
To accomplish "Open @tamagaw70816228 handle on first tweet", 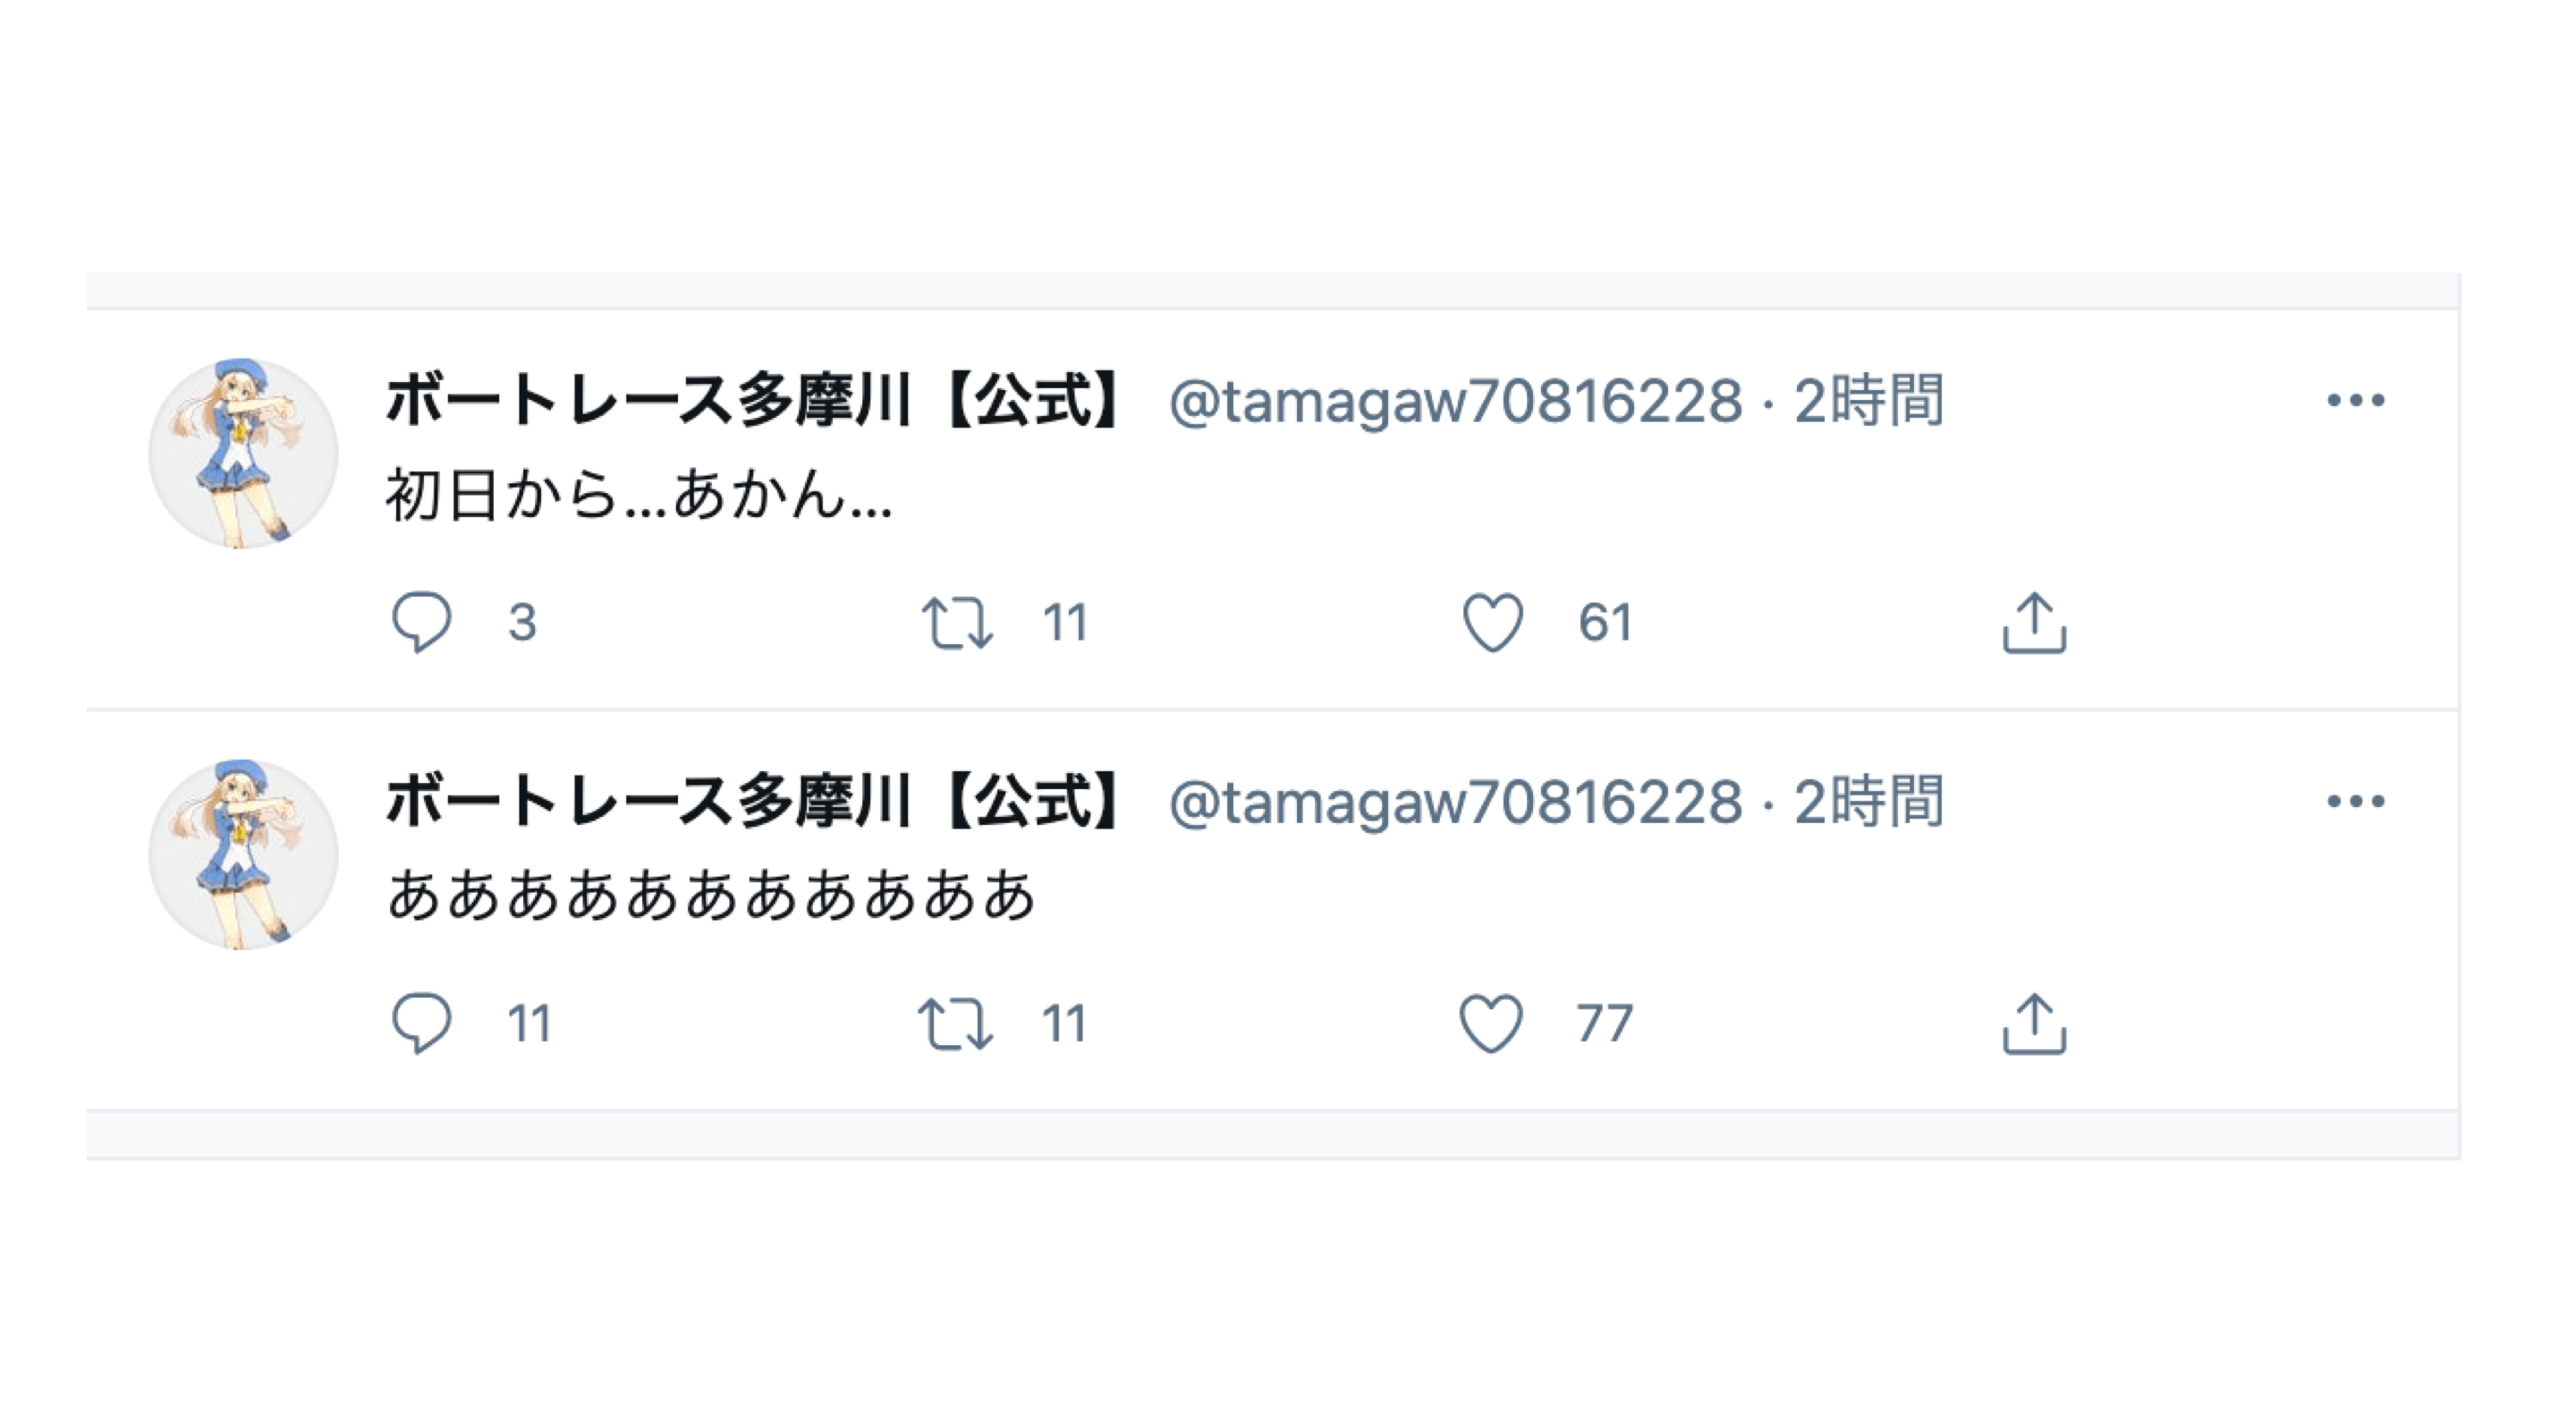I will coord(1456,402).
